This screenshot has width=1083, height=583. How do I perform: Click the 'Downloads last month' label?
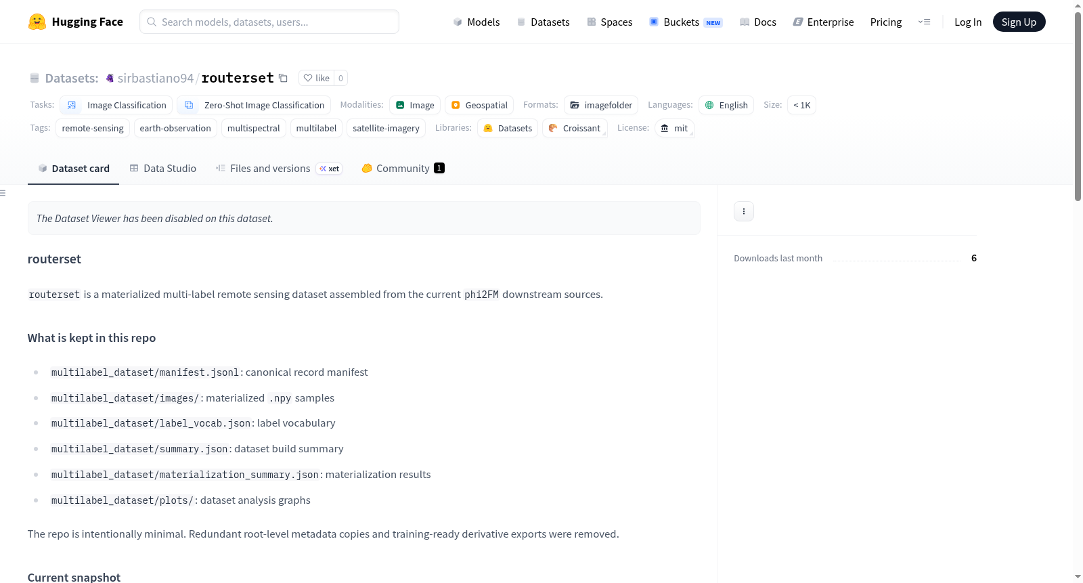click(778, 258)
